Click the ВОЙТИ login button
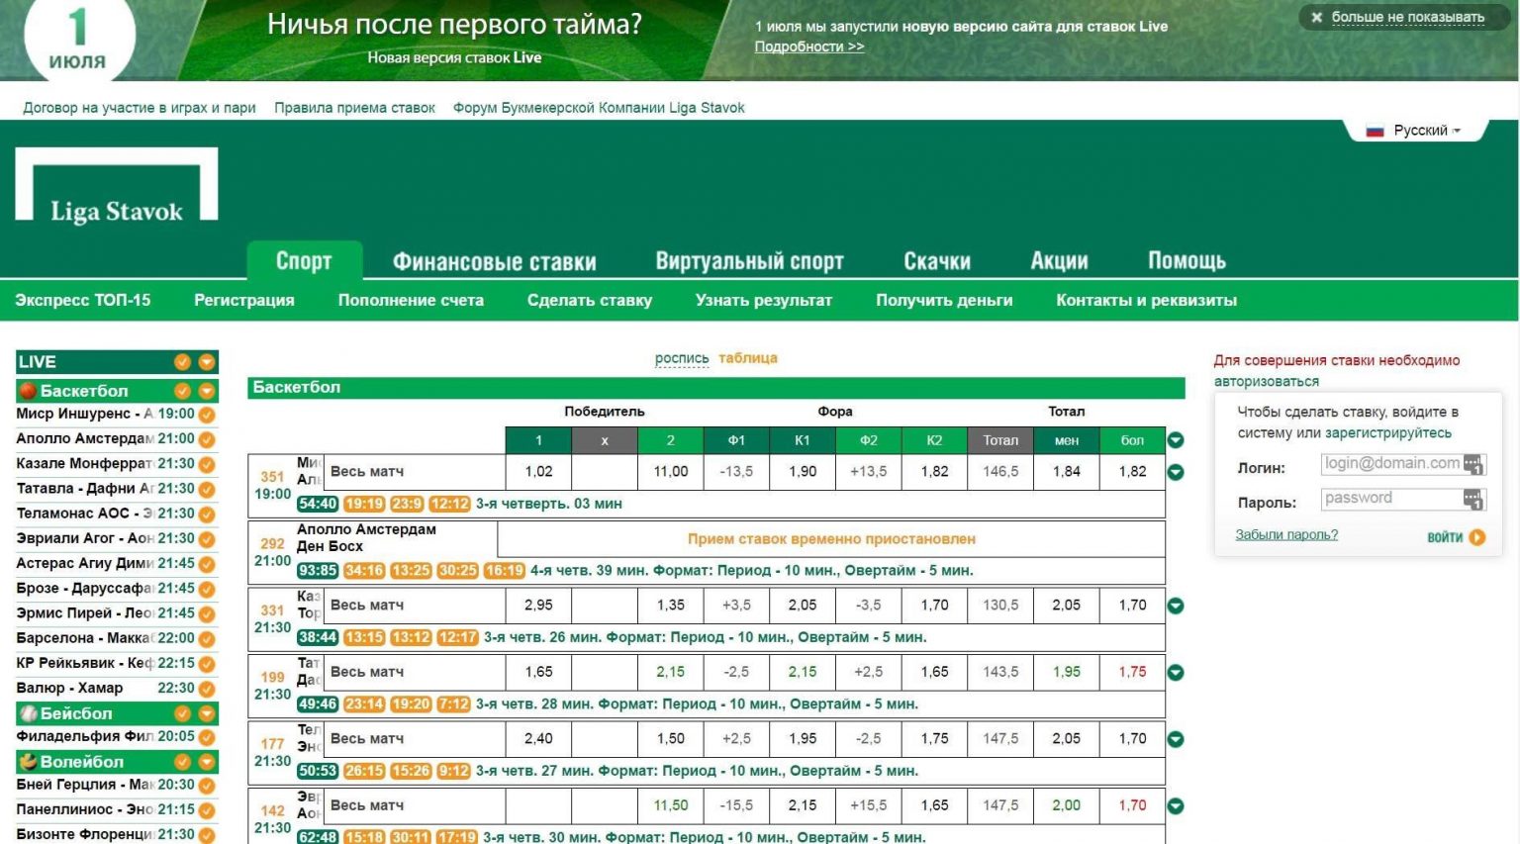Screen dimensions: 1520x844 pos(1456,537)
